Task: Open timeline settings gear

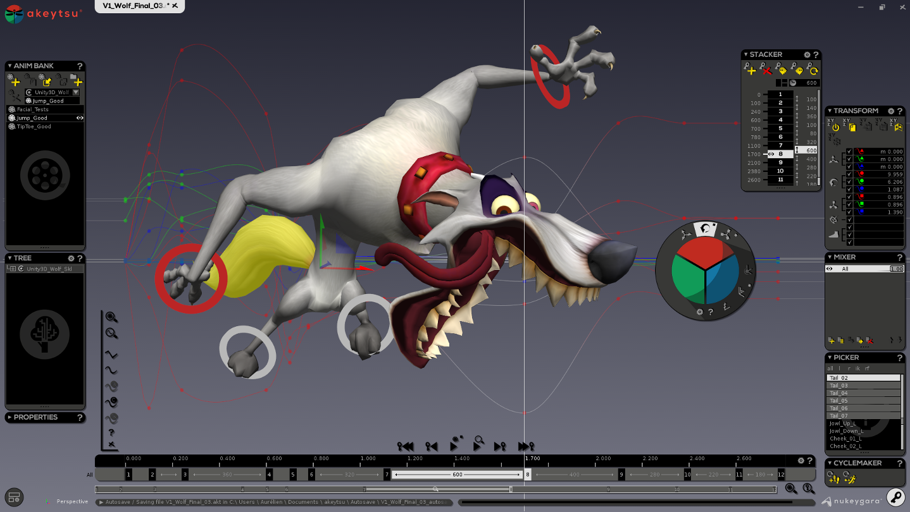Action: tap(801, 461)
